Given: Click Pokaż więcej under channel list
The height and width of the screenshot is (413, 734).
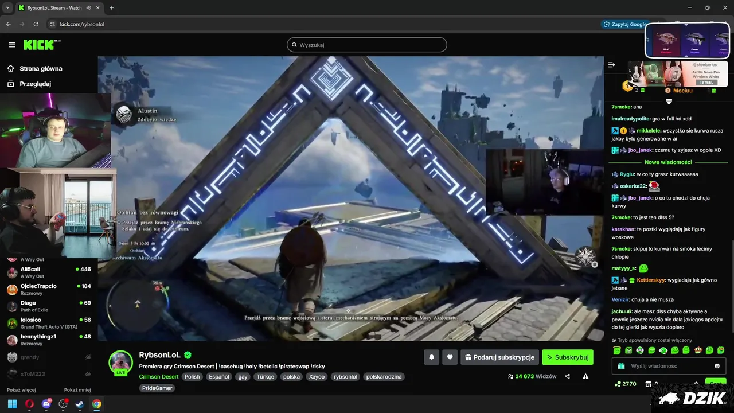Looking at the screenshot, I should (21, 390).
